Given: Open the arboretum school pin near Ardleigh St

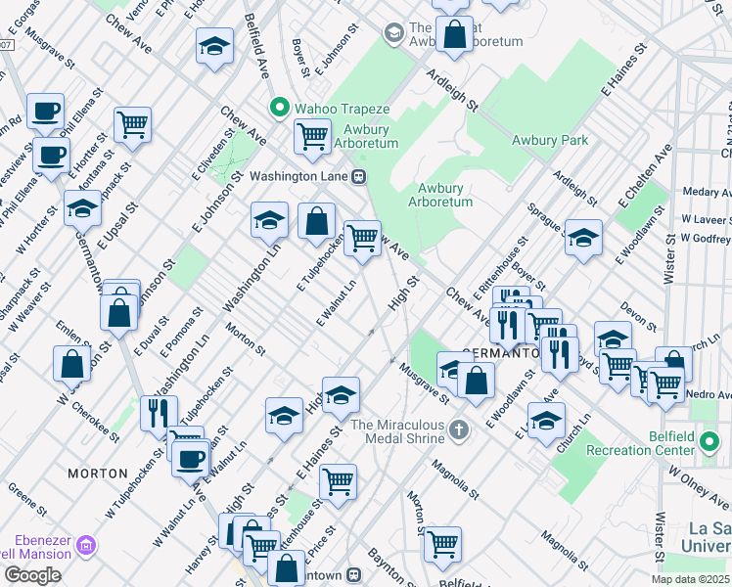Looking at the screenshot, I should pos(394,33).
